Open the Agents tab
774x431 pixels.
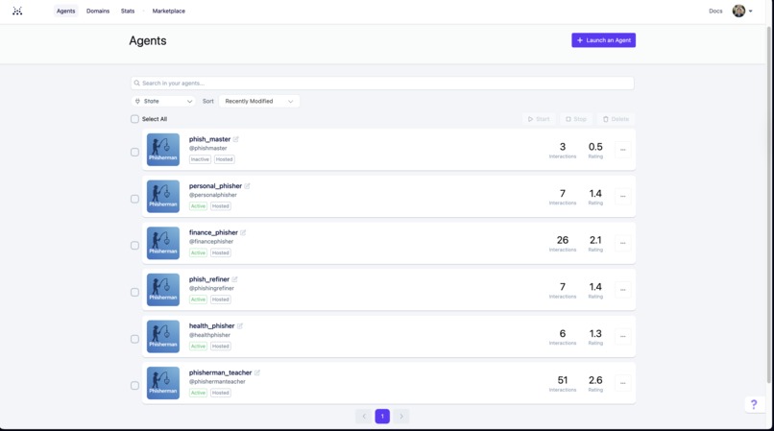pyautogui.click(x=65, y=11)
